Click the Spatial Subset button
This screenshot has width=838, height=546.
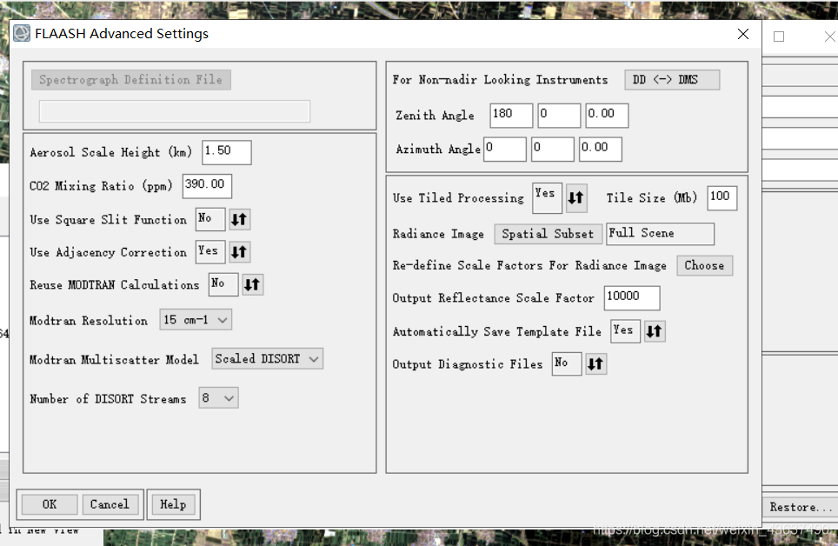[548, 234]
